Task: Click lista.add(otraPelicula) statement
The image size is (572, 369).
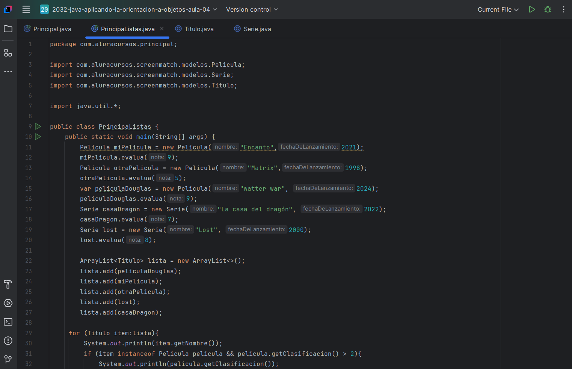Action: (x=125, y=292)
